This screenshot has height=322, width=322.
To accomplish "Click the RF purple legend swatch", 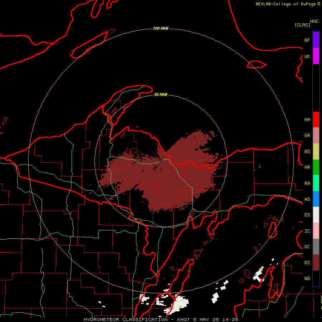I will (316, 40).
